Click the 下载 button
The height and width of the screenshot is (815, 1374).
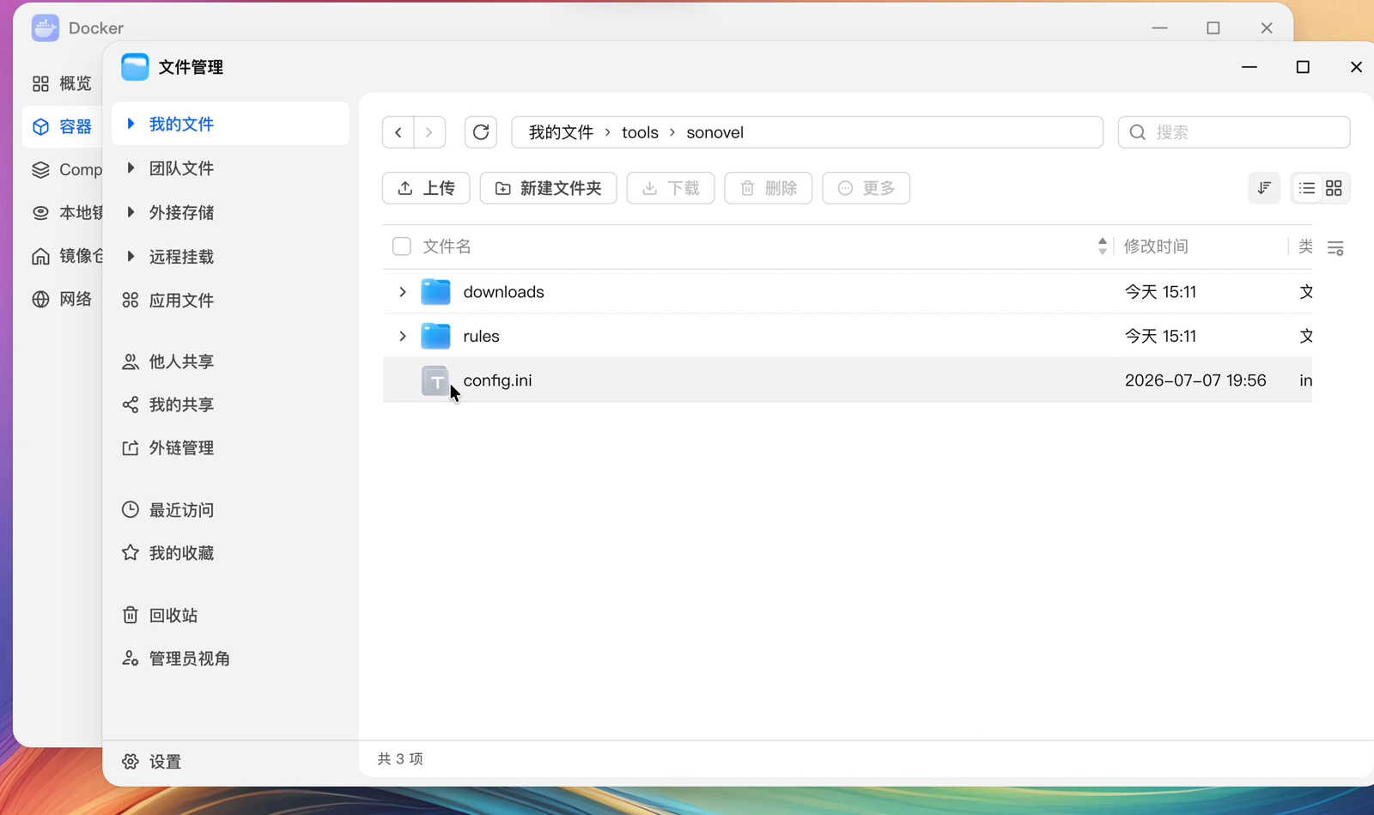pos(671,188)
